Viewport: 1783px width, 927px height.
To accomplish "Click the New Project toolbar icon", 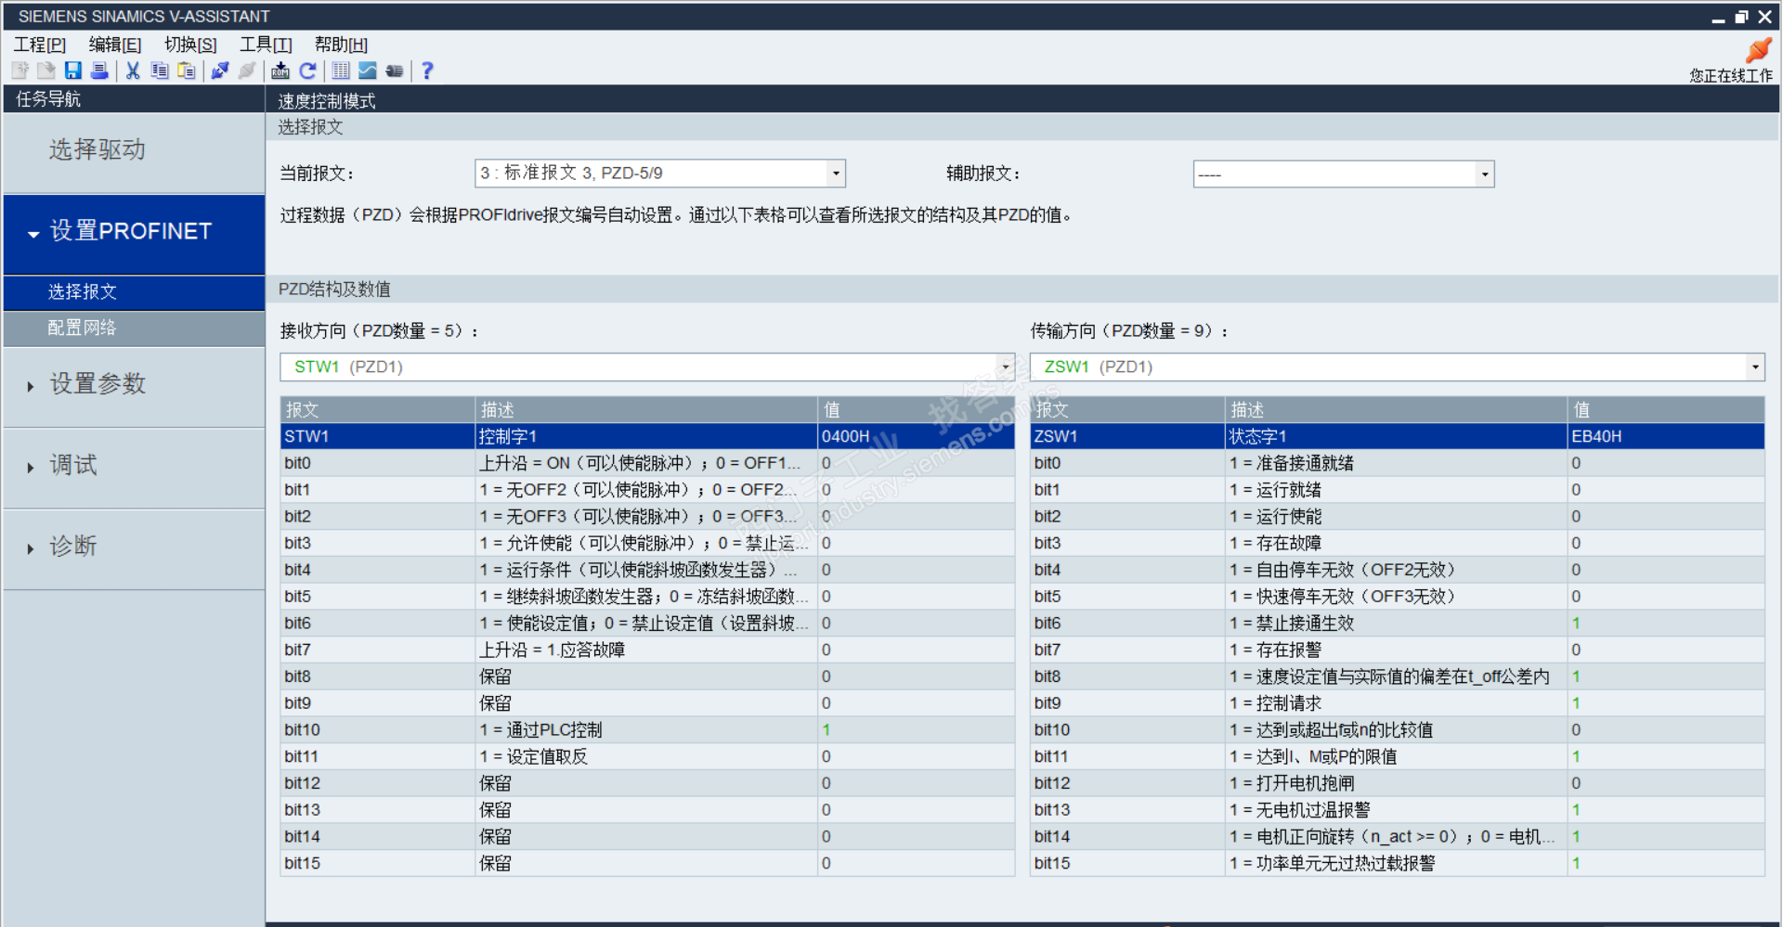I will [x=20, y=71].
